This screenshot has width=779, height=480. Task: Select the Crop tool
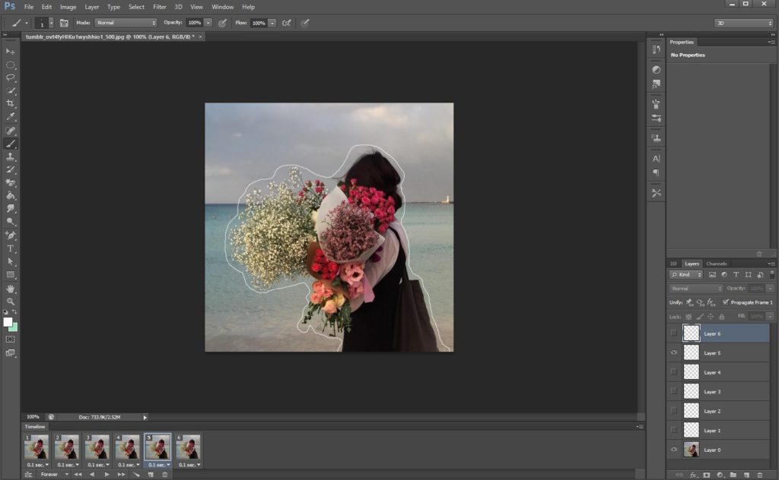pyautogui.click(x=11, y=103)
